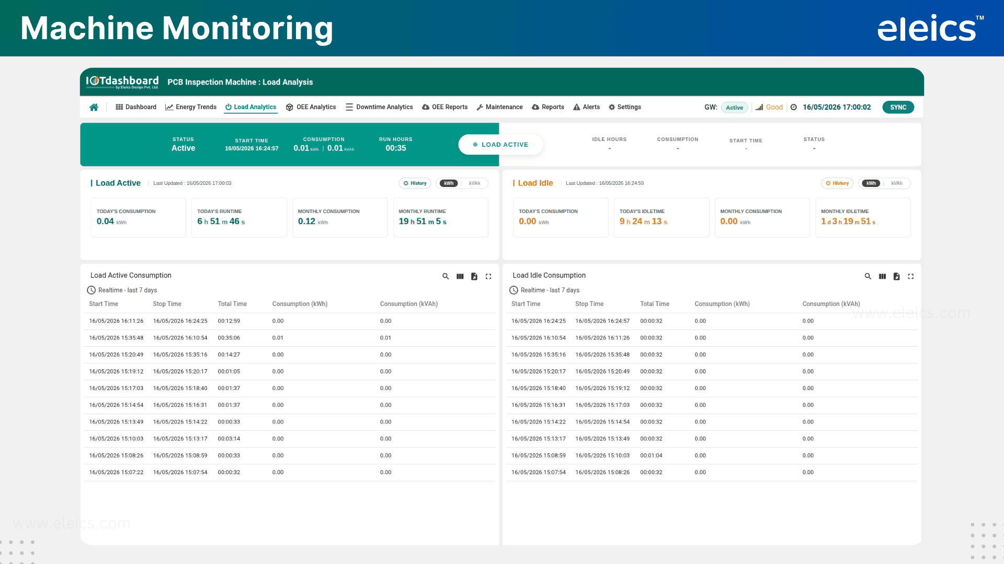Click the signal strength Good indicator
This screenshot has height=564, width=1004.
[769, 107]
